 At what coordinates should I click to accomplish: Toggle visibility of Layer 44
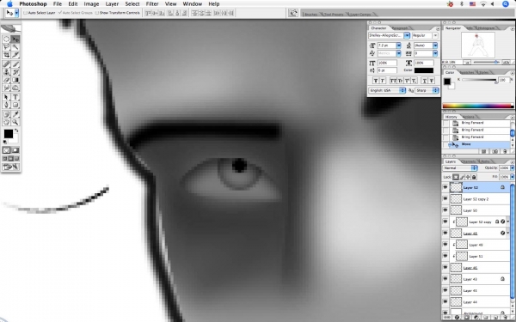pyautogui.click(x=445, y=301)
